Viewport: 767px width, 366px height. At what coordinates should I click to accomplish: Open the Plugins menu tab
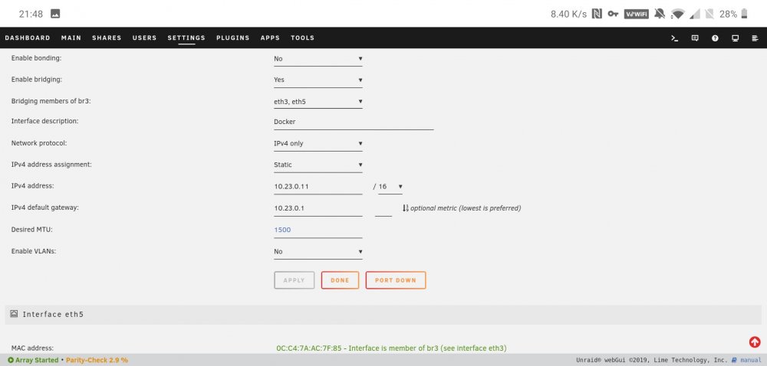(233, 38)
